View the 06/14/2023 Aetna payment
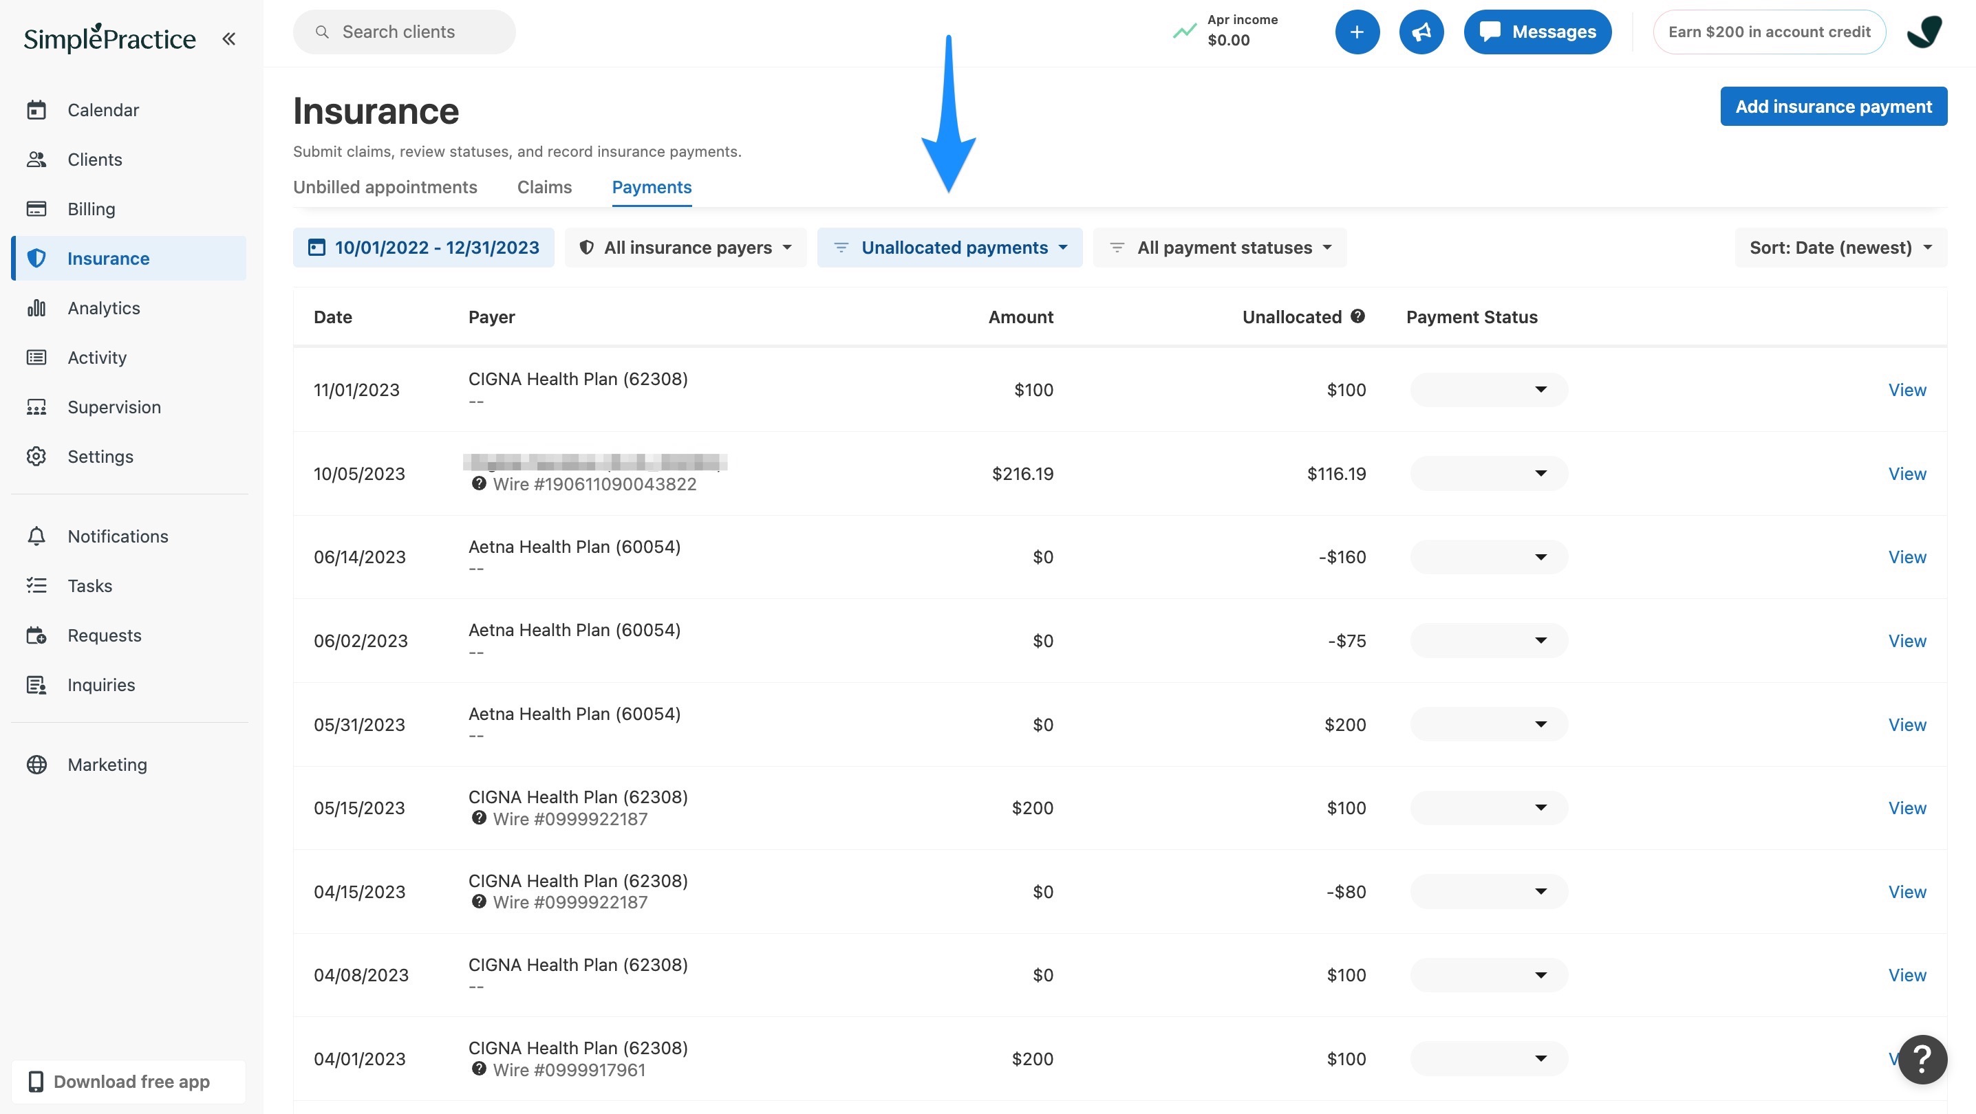This screenshot has width=1976, height=1114. (x=1907, y=556)
